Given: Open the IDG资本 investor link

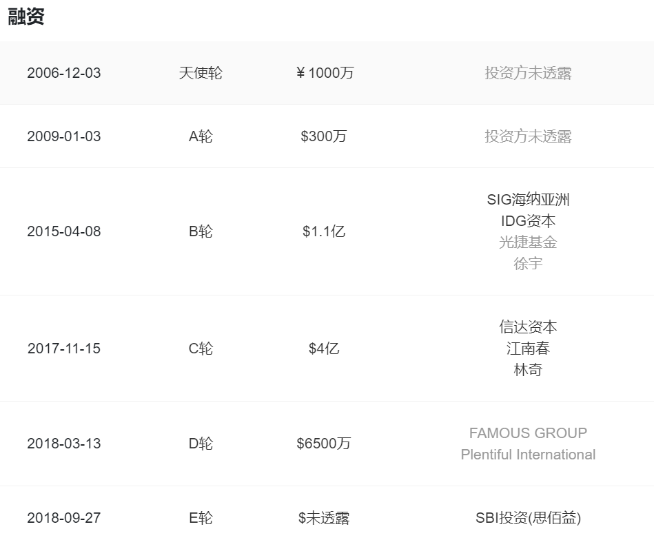Looking at the screenshot, I should tap(528, 221).
